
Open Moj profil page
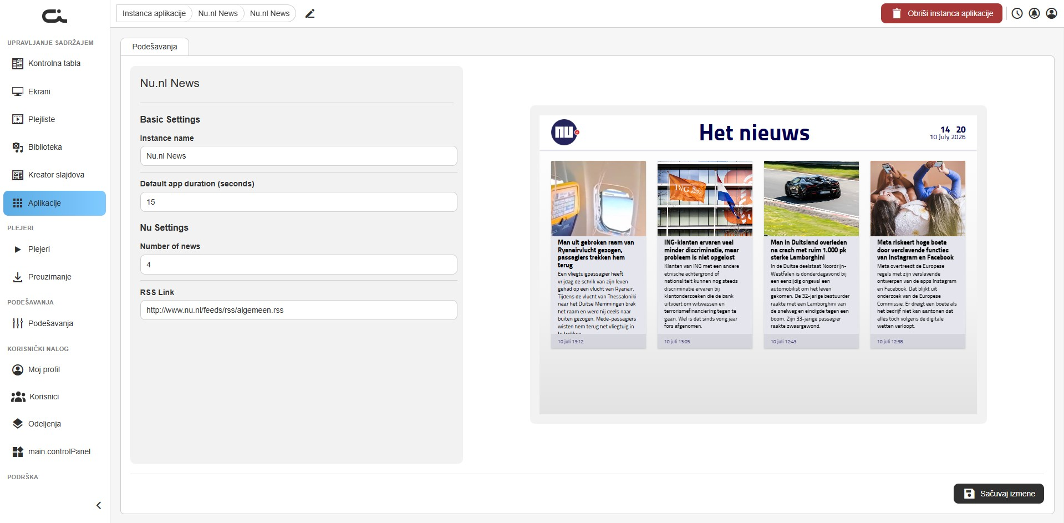54,369
